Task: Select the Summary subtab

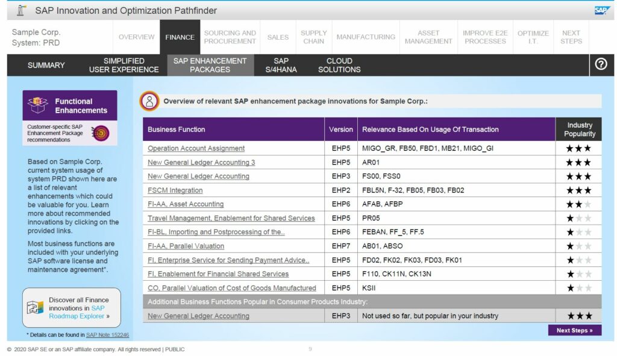Action: (x=46, y=65)
